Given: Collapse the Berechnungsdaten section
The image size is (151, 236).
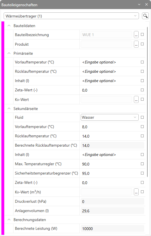Looking at the screenshot, I should pos(9,220).
